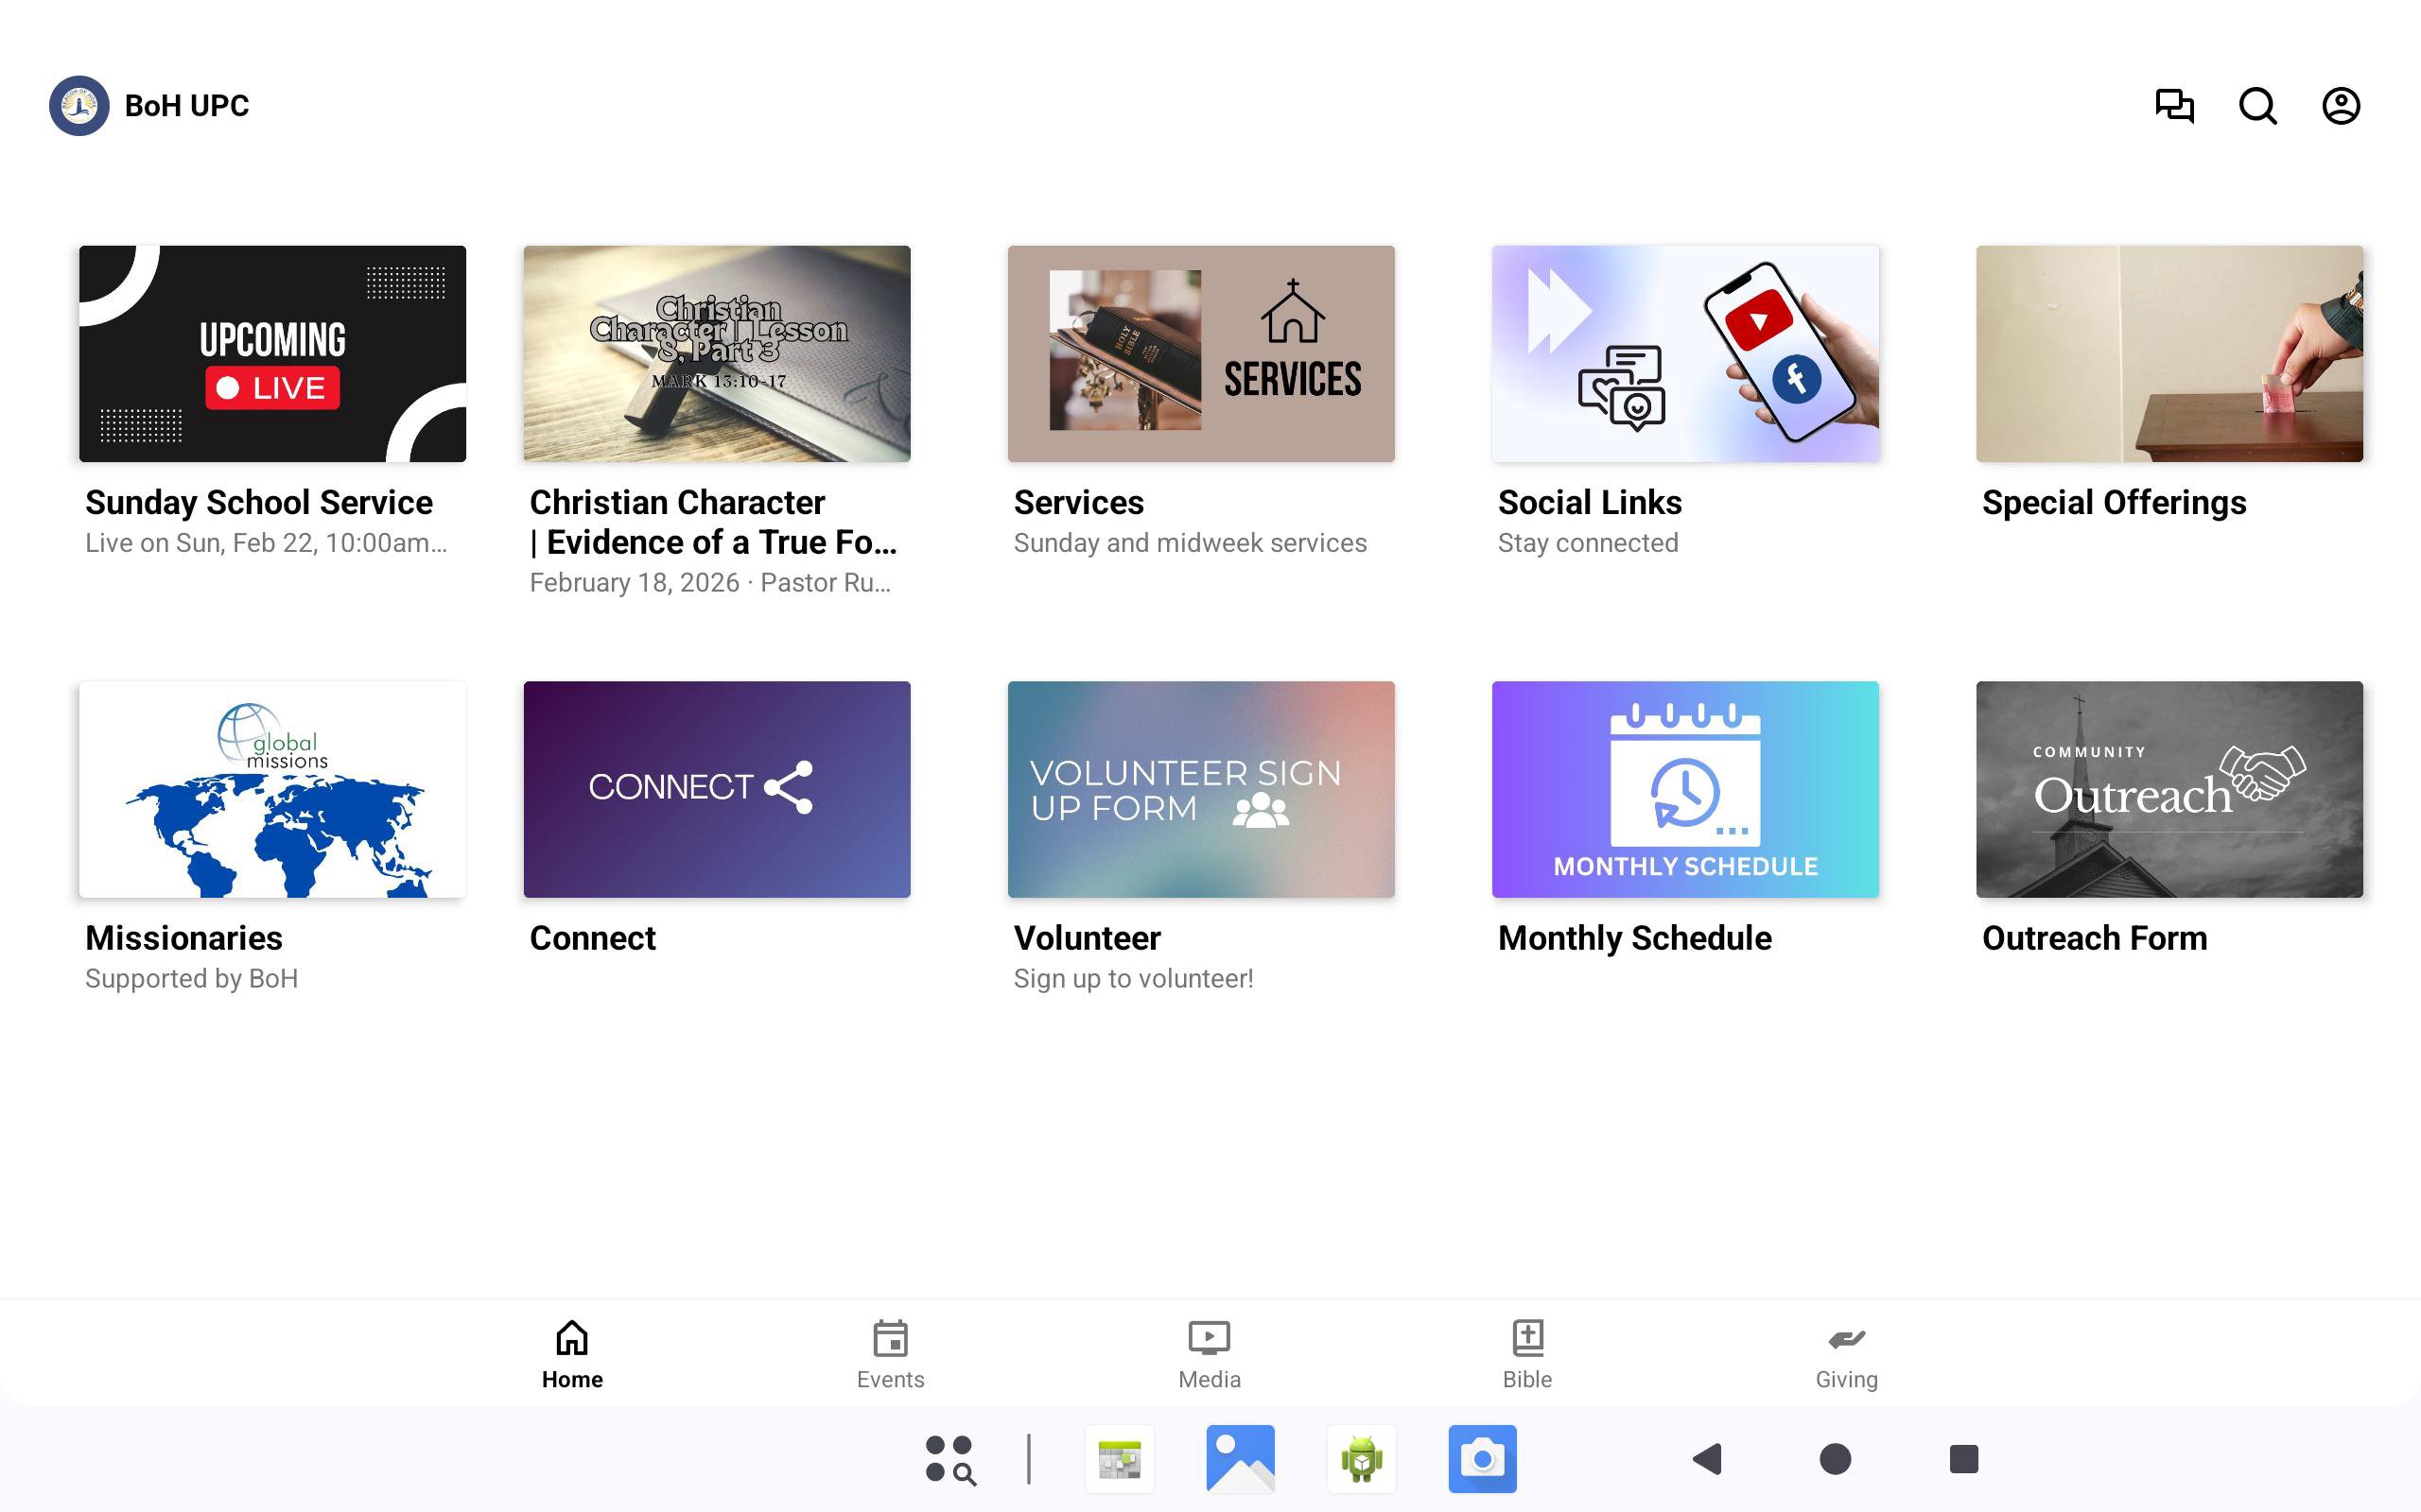The height and width of the screenshot is (1512, 2421).
Task: Open Christian Character lesson thumbnail
Action: (716, 353)
